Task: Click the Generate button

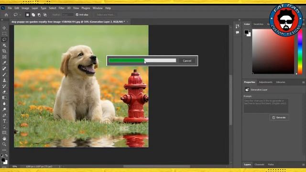Action: (279, 118)
